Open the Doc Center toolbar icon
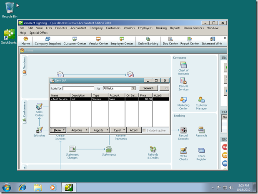258x194 pixels. (170, 41)
